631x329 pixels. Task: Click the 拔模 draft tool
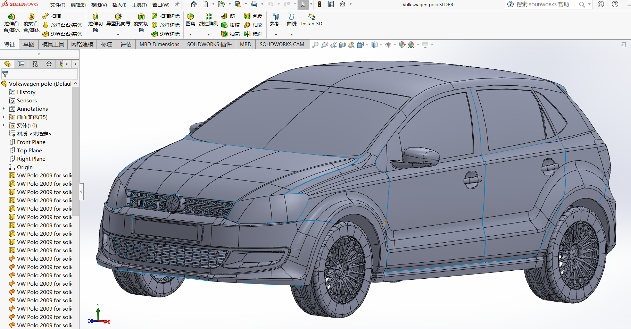231,25
